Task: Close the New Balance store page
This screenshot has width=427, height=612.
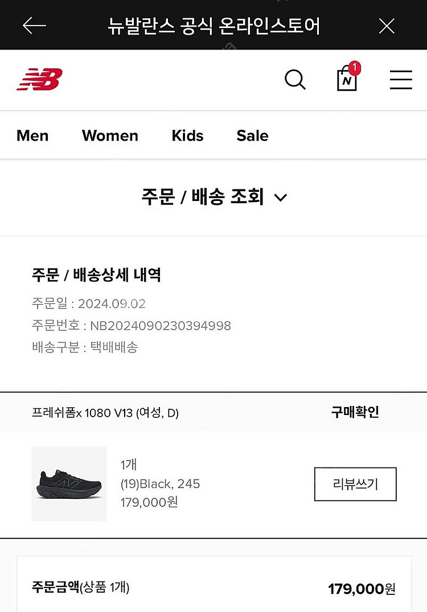Action: click(387, 26)
